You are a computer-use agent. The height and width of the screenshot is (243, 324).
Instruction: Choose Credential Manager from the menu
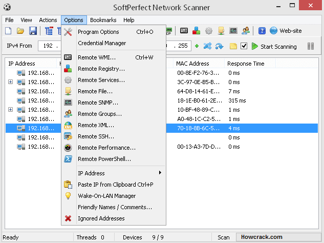(114, 43)
